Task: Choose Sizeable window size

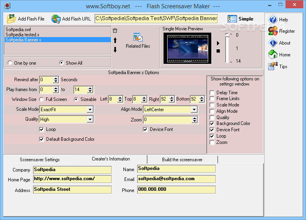Action: tap(76, 99)
